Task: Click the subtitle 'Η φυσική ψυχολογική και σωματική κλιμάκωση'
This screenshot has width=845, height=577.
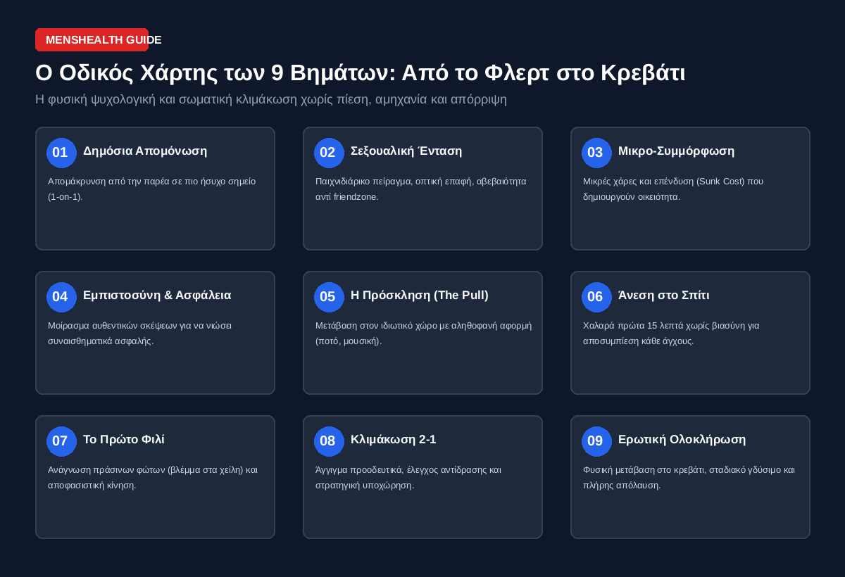Action: 271,99
